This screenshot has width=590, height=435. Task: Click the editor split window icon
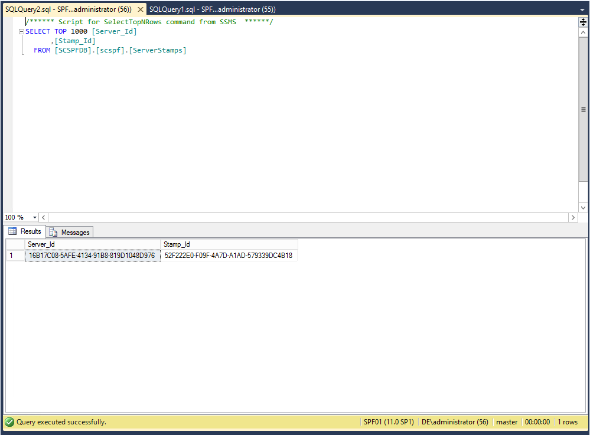point(583,22)
